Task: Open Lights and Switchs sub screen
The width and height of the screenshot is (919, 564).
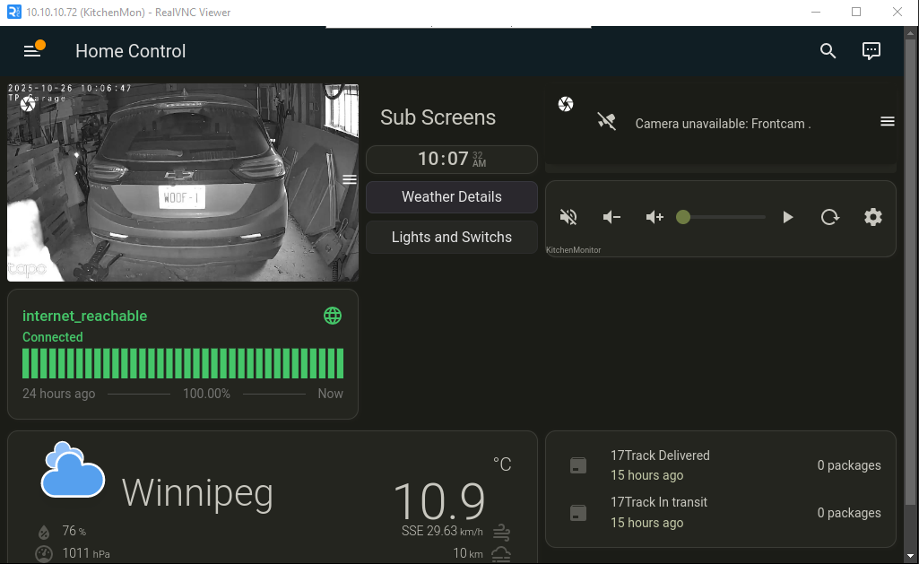Action: tap(451, 238)
